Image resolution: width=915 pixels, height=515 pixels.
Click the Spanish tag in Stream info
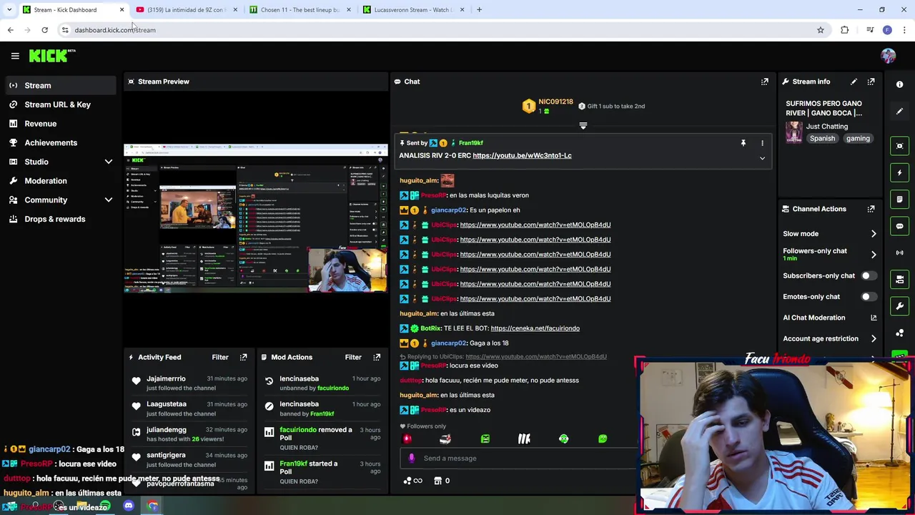coord(822,139)
